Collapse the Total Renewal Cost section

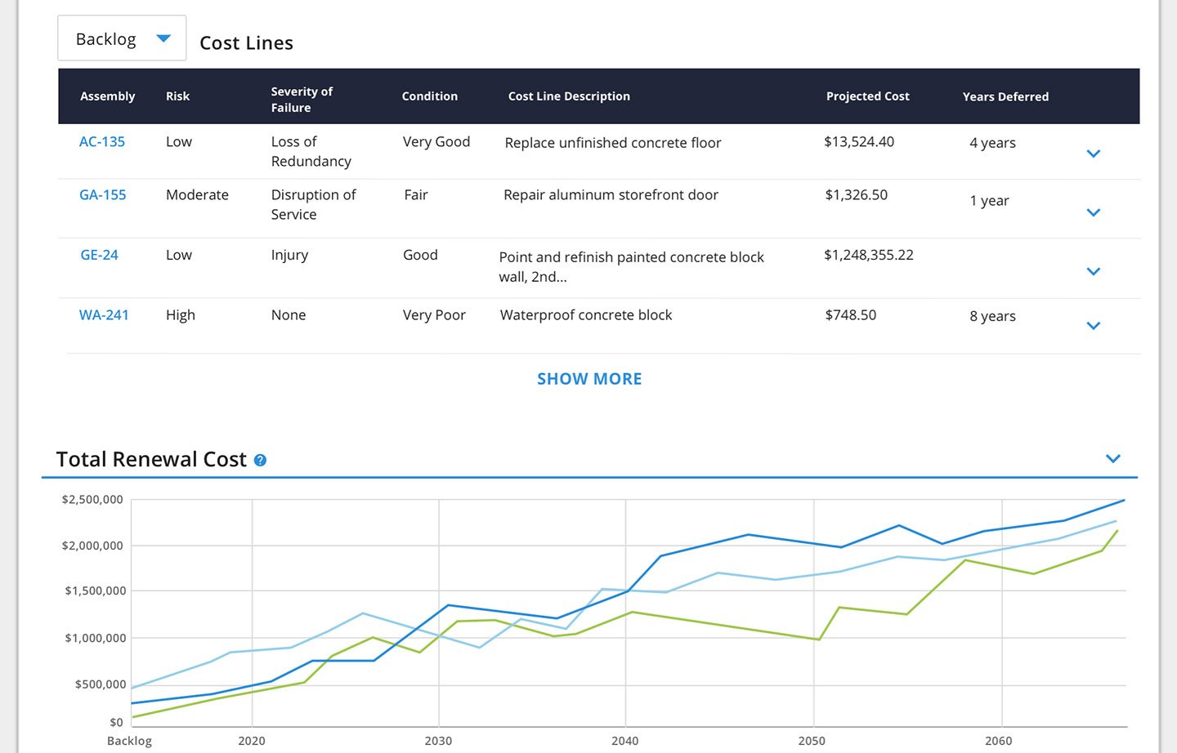1112,459
